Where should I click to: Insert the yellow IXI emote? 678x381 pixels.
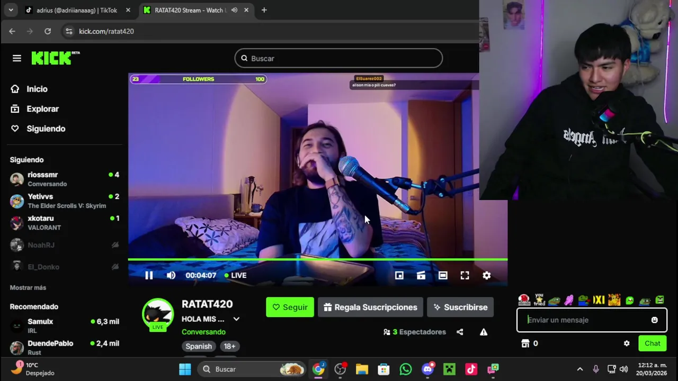(x=599, y=300)
